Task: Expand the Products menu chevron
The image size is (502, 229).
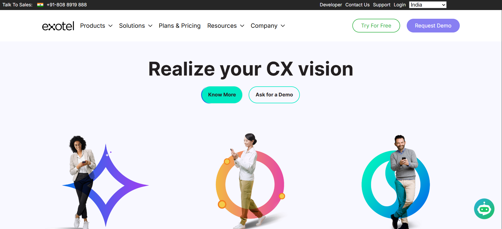Action: click(x=111, y=26)
